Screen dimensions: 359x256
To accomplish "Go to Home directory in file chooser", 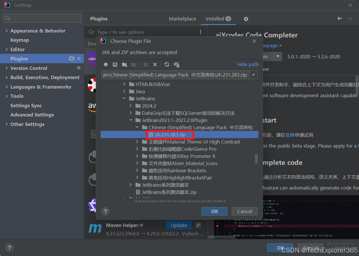I will (x=106, y=64).
